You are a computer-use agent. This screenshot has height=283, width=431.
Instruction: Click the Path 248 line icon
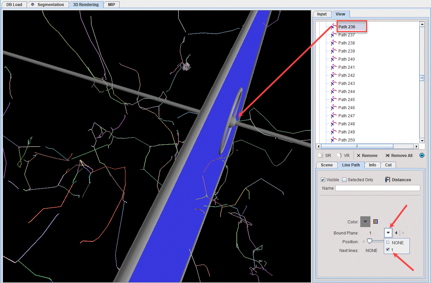[334, 124]
